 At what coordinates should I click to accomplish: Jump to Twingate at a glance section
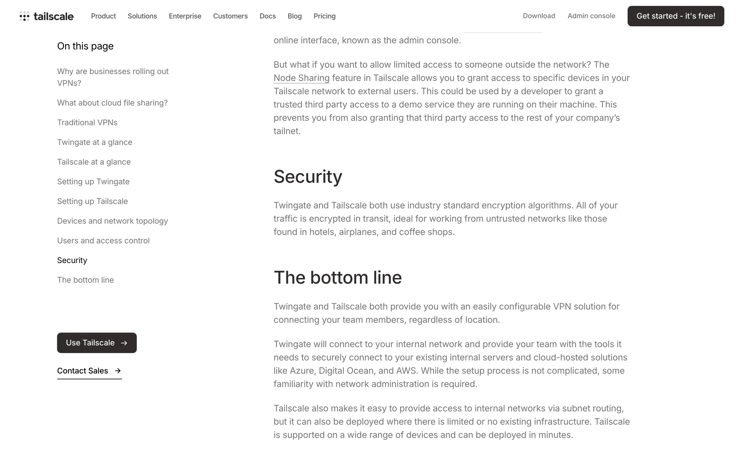tap(95, 142)
